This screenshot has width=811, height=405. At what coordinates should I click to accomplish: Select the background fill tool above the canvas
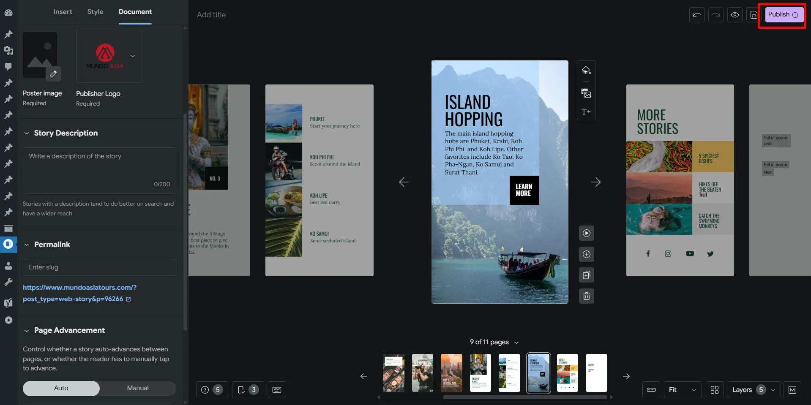tap(586, 70)
